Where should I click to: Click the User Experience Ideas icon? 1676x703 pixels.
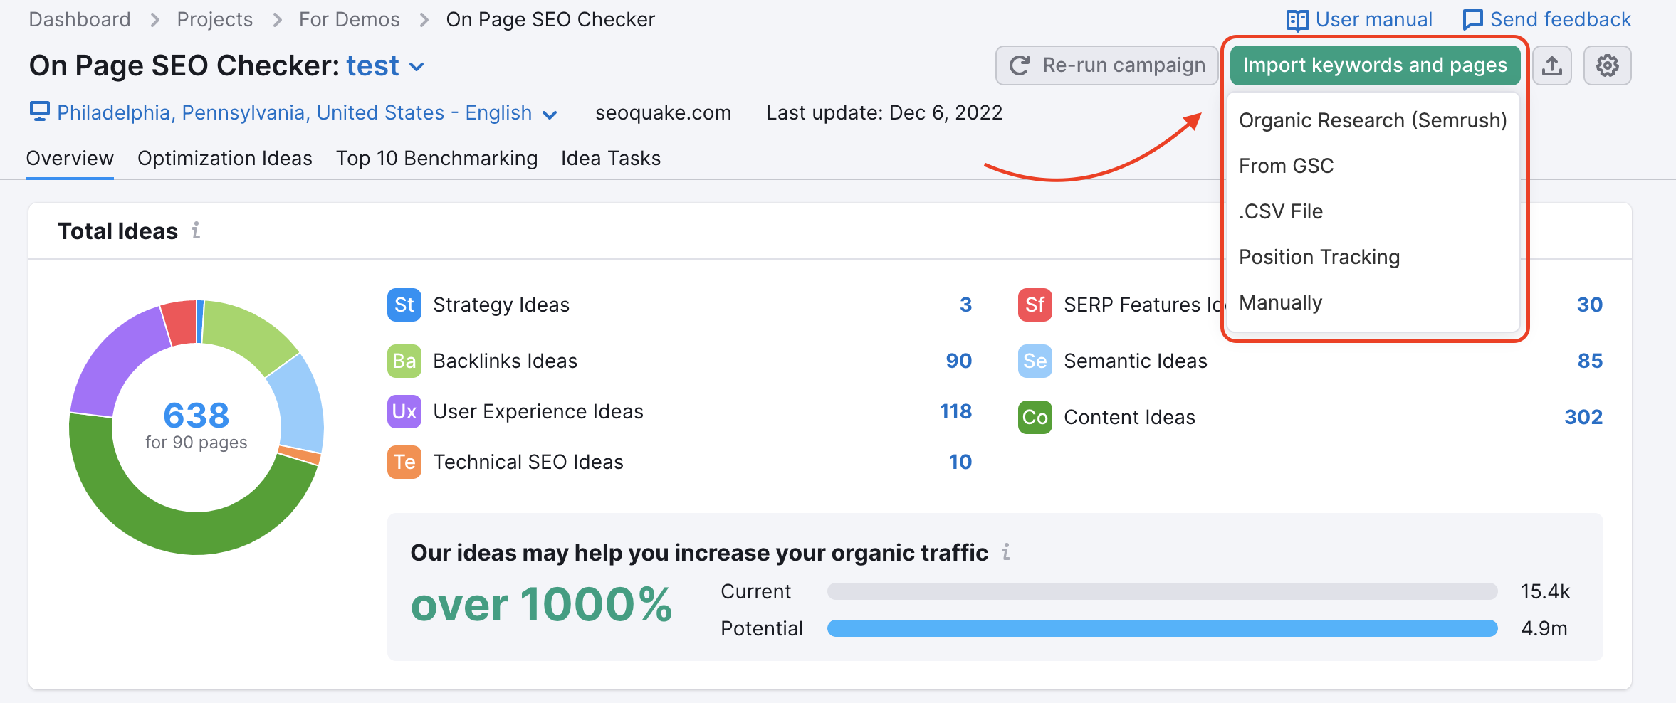click(404, 411)
